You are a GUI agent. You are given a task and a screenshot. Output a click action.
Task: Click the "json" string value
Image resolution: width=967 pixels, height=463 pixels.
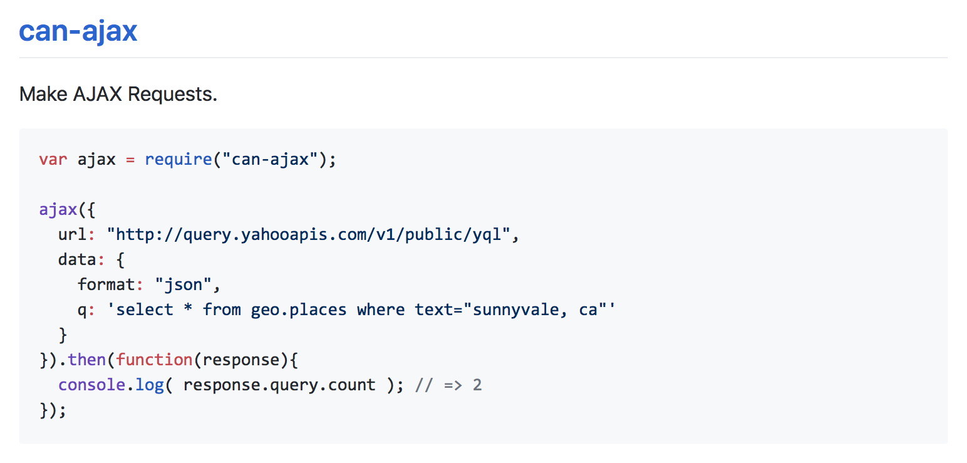pos(183,284)
